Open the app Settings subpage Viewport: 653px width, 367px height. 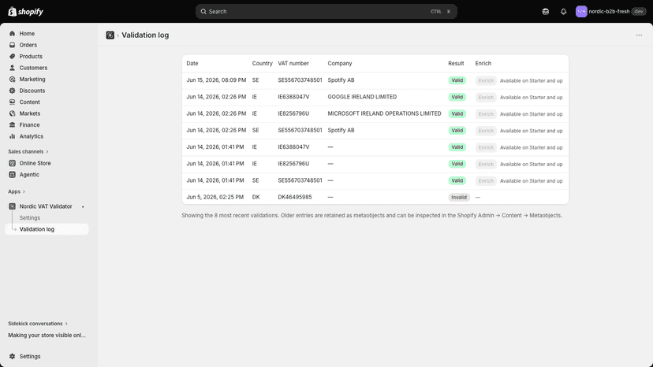tap(29, 217)
